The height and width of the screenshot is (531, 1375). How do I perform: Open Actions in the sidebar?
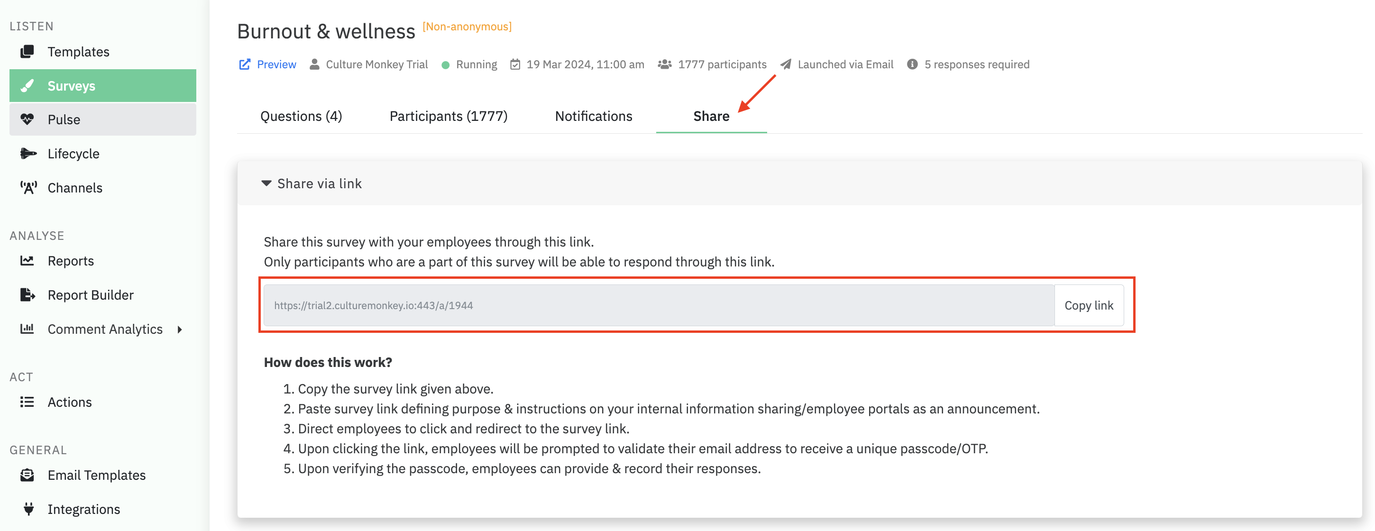click(102, 402)
